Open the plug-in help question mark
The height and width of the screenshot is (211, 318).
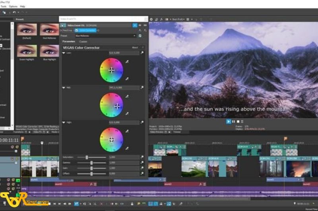[x=143, y=48]
